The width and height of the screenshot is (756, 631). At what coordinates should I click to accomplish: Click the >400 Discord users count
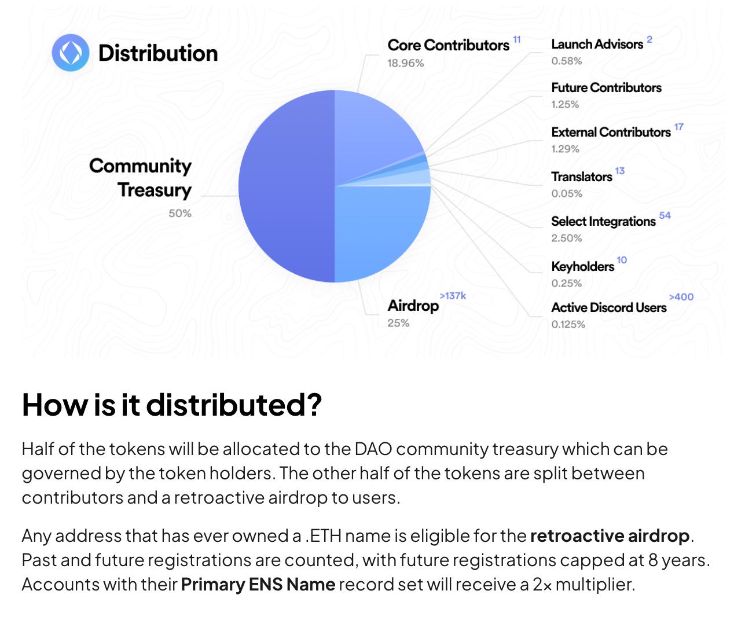click(x=681, y=297)
